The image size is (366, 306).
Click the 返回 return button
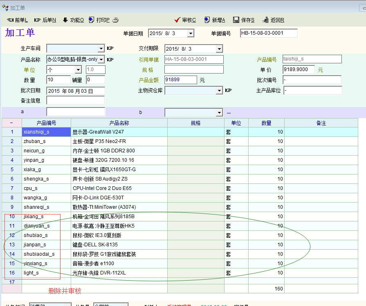(x=273, y=20)
